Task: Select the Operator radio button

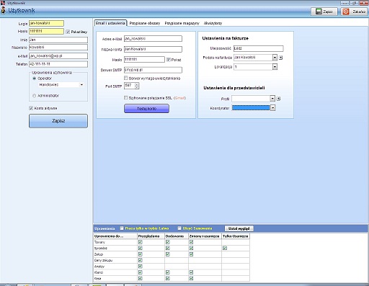Action: click(x=34, y=79)
